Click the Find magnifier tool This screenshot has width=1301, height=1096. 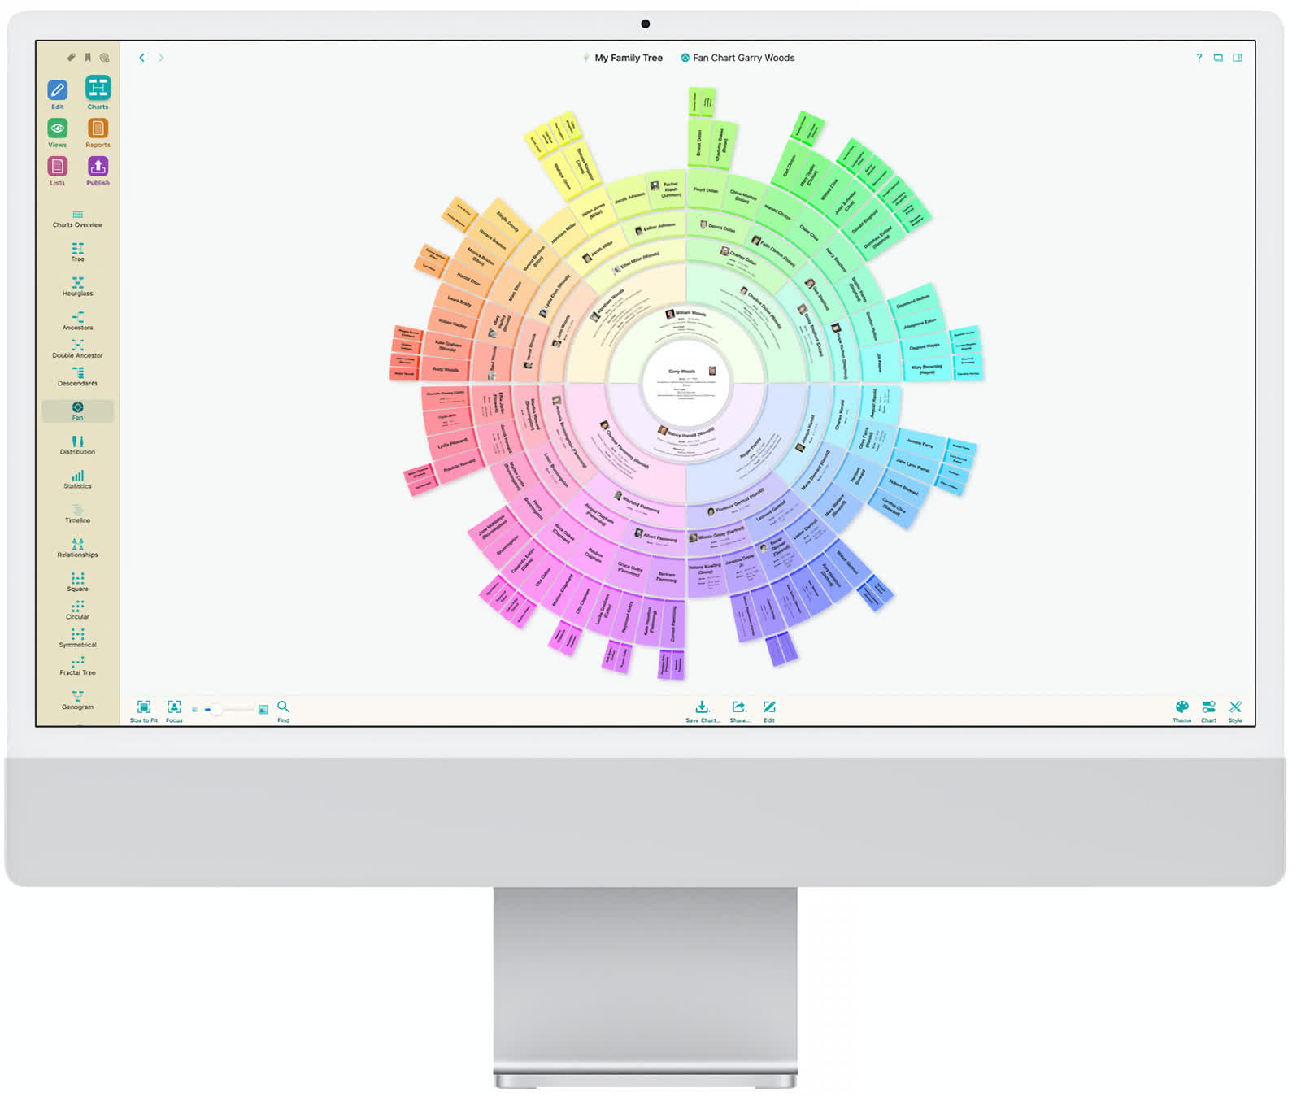click(x=283, y=711)
